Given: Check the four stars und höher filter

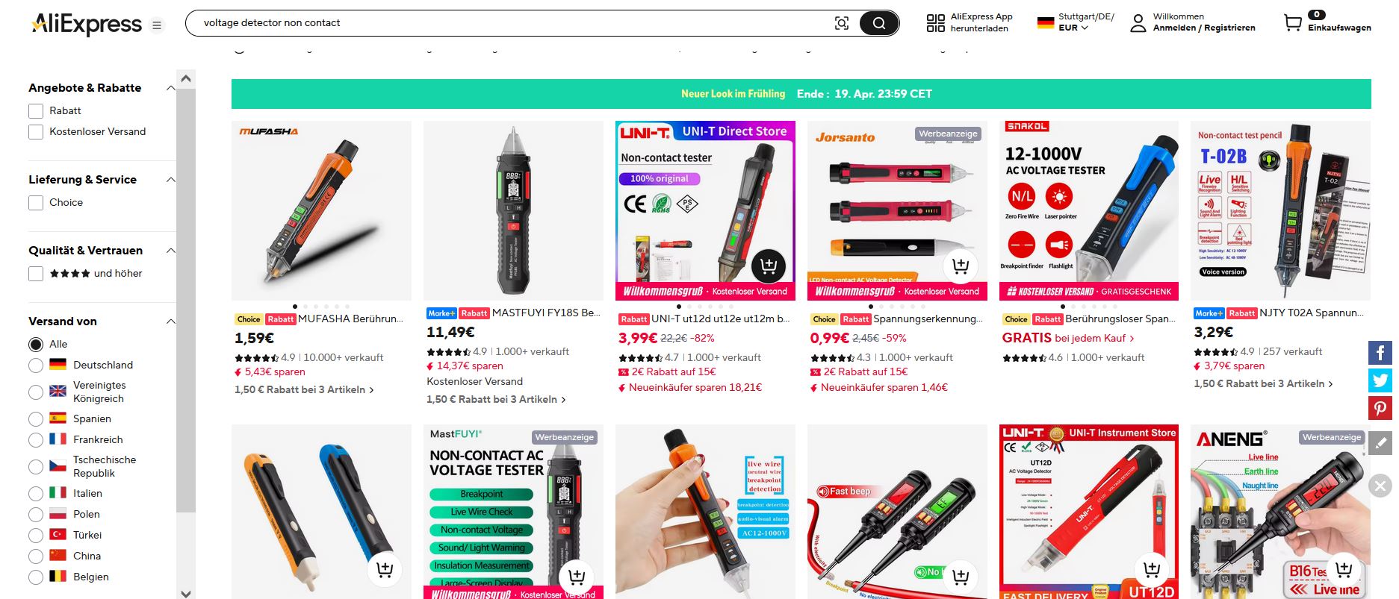Looking at the screenshot, I should [x=36, y=274].
